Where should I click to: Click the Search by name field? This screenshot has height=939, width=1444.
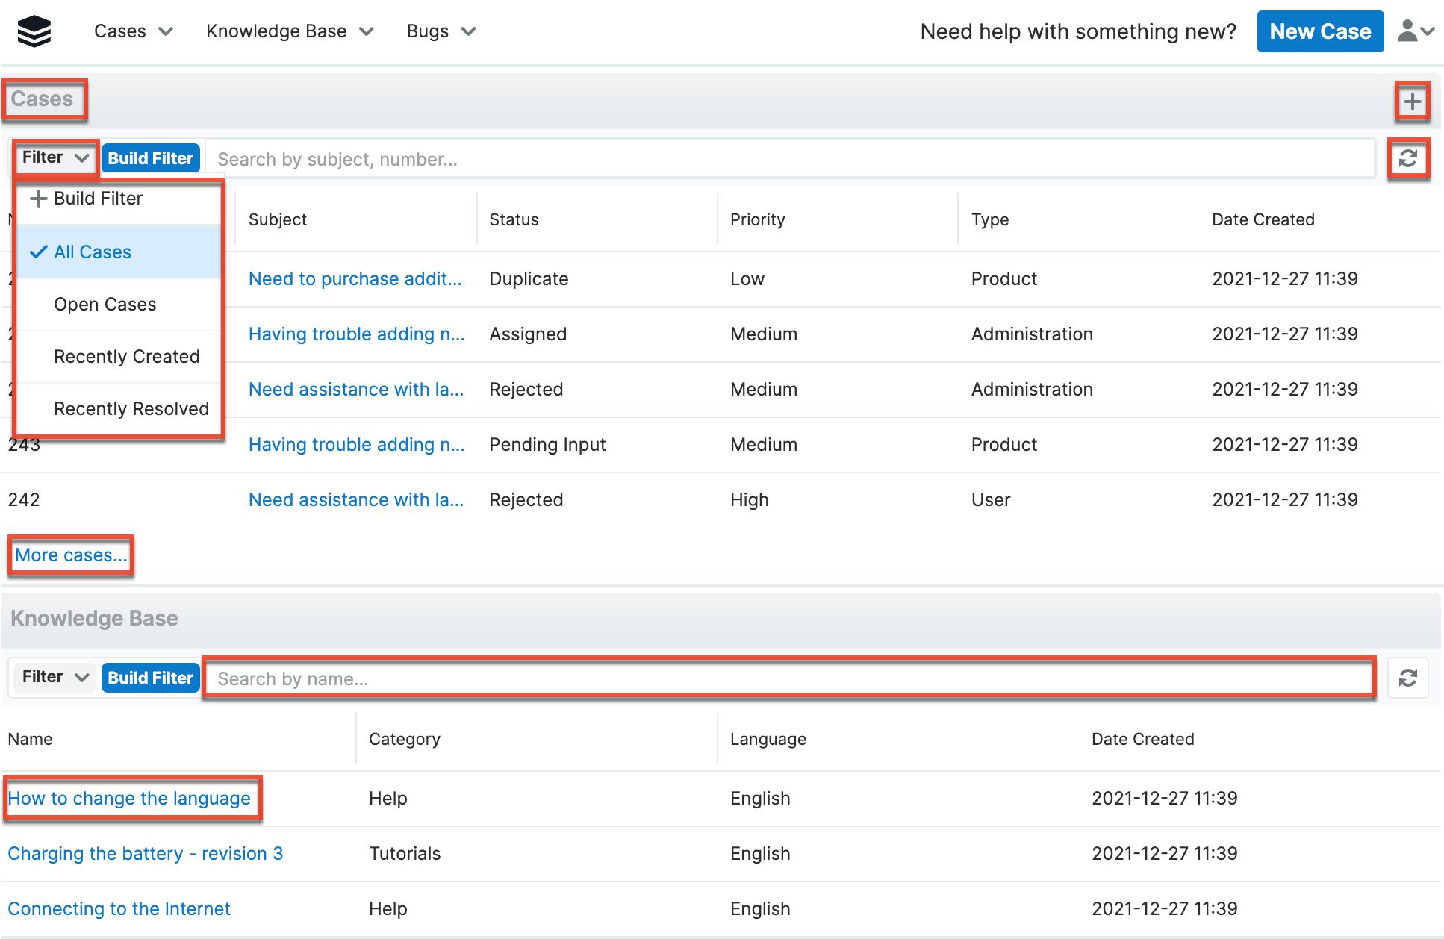(x=788, y=678)
